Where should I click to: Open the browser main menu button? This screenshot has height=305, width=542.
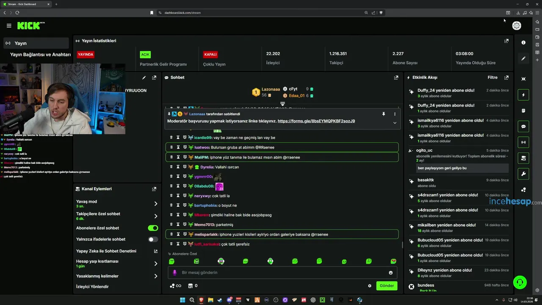coord(537,13)
